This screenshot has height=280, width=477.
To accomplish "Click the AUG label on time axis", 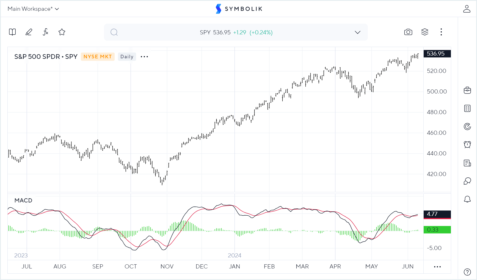I will click(x=60, y=267).
